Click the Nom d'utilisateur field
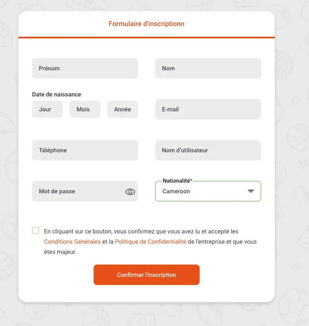 coord(208,150)
